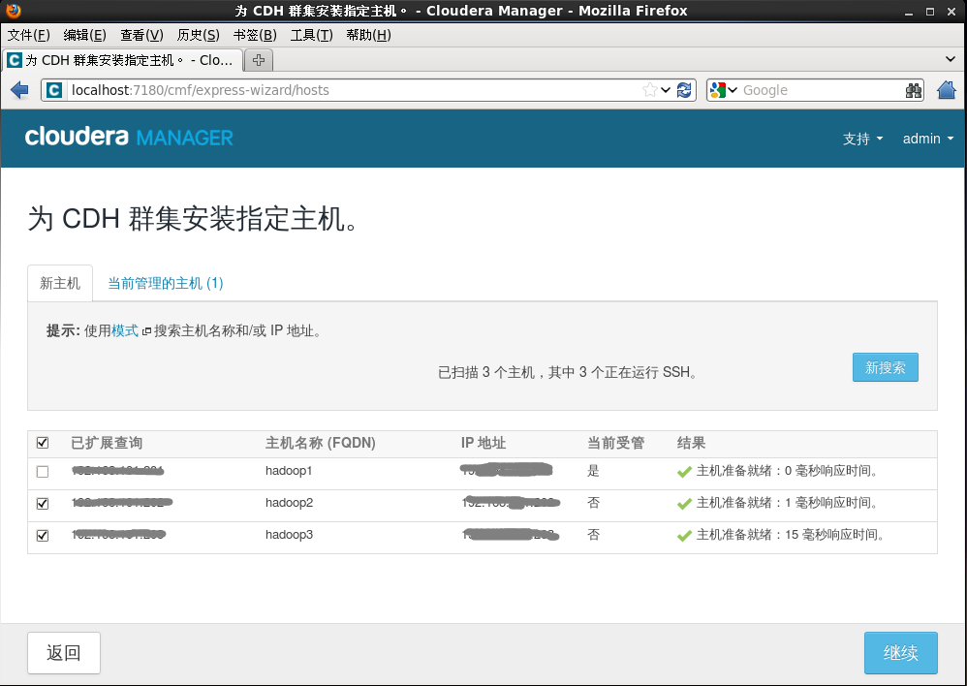Toggle the select-all checkbox in table header
The image size is (967, 686).
tap(43, 443)
